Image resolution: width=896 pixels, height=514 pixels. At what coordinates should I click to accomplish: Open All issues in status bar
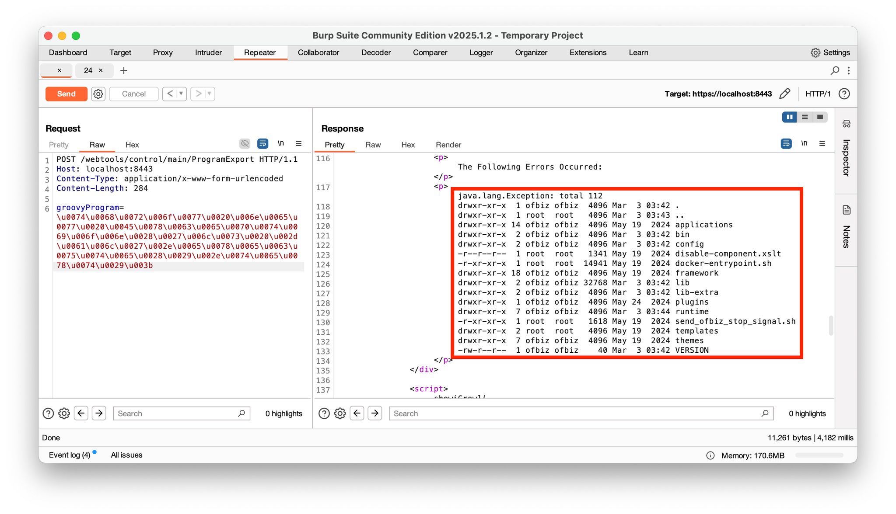coord(126,455)
